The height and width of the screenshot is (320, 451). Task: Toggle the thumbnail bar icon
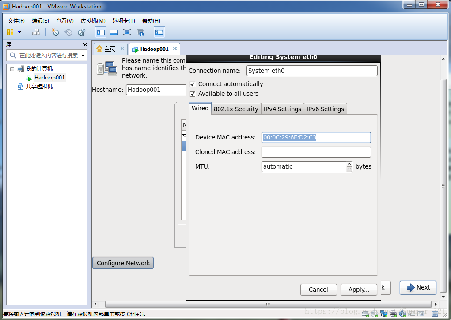tap(114, 32)
